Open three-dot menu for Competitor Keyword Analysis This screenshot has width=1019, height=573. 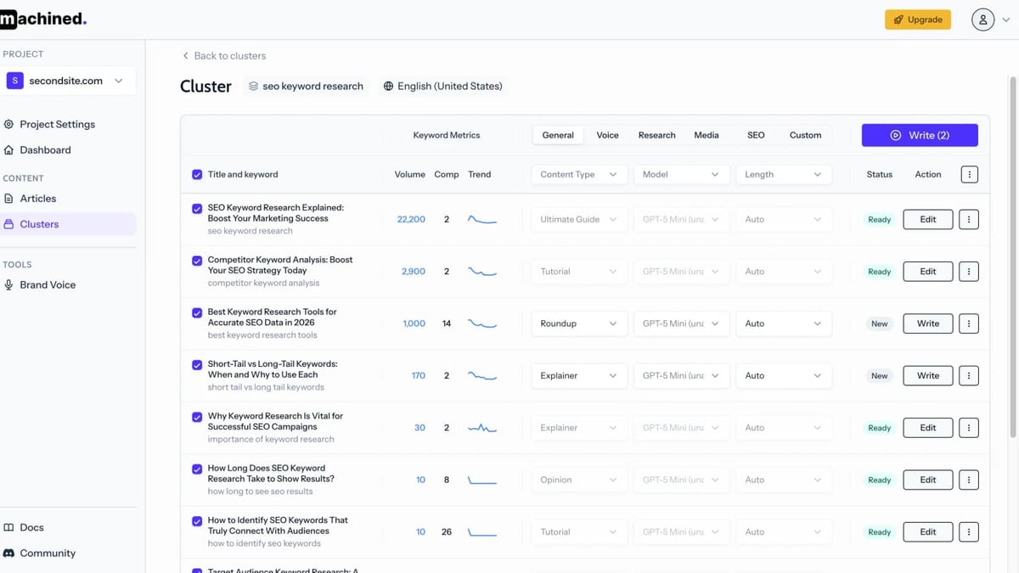pos(969,272)
